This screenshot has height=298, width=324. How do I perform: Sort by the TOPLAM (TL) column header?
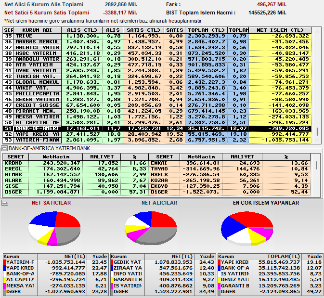pos(206,30)
